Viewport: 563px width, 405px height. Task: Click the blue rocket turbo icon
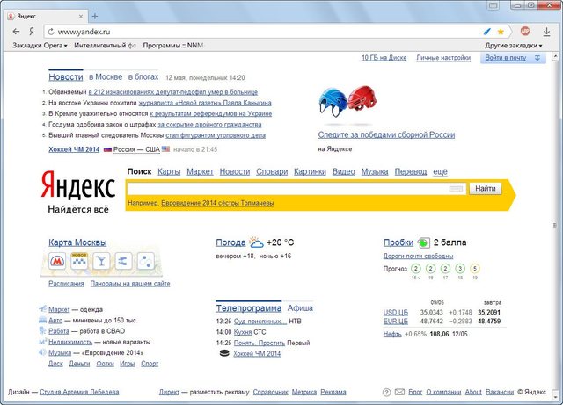coord(486,32)
